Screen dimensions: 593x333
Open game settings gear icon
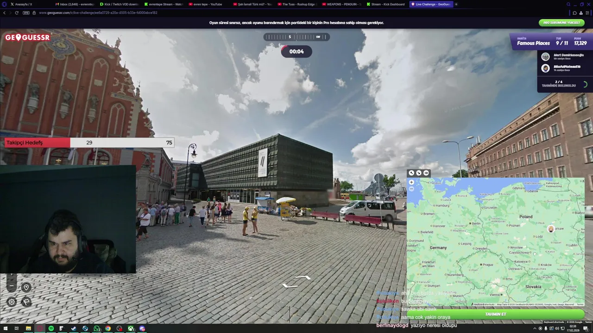12,302
